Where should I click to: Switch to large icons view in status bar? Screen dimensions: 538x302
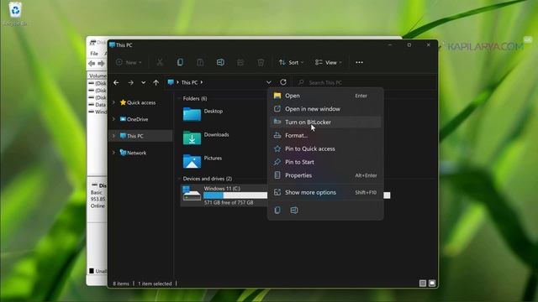[x=432, y=284]
